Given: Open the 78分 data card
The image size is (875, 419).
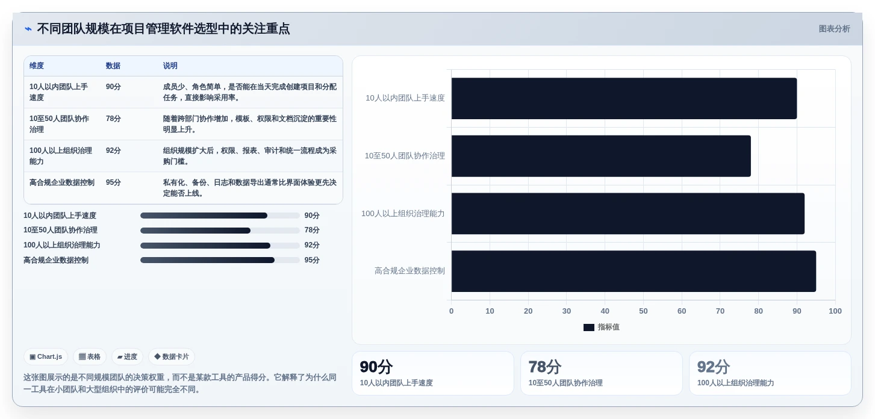Looking at the screenshot, I should 602,373.
